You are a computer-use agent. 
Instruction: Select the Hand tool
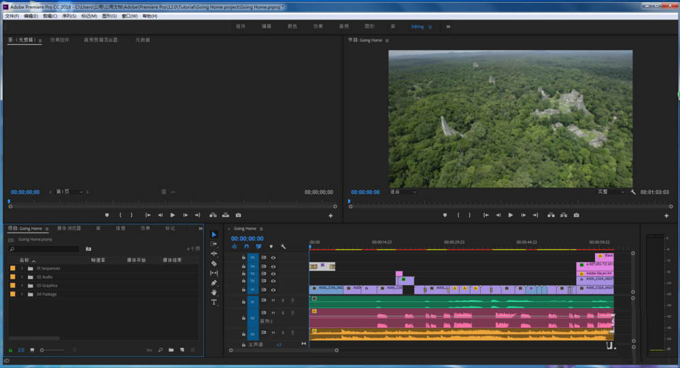(x=214, y=292)
